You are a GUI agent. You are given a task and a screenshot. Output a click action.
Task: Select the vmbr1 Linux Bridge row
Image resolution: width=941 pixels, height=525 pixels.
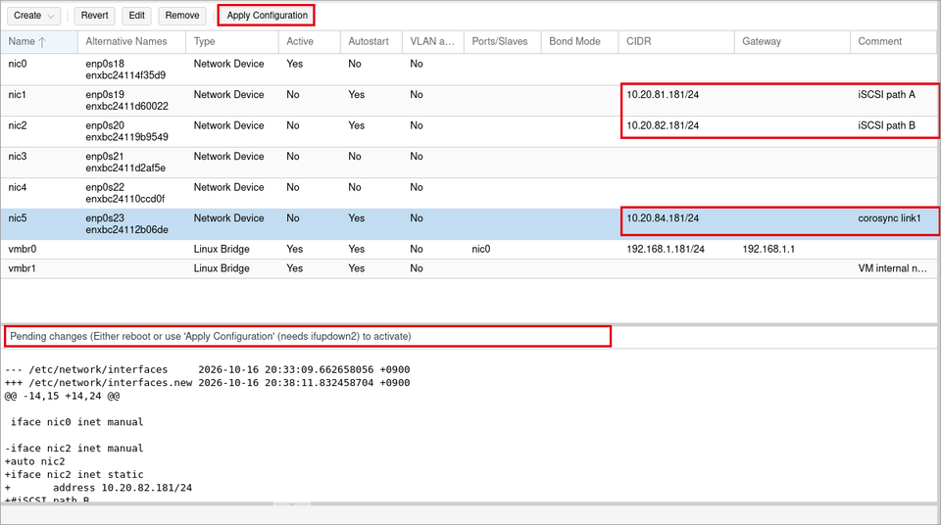470,268
